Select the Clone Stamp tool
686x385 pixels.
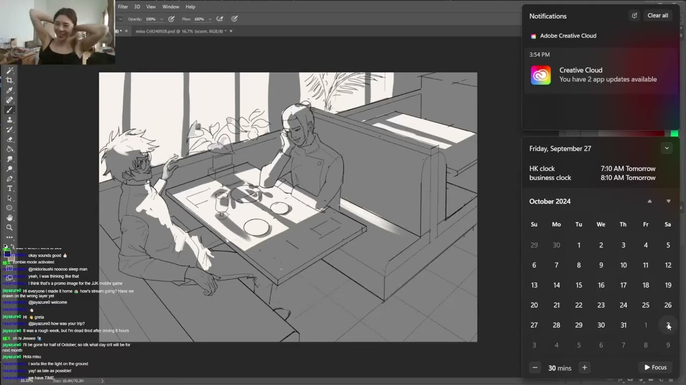(10, 120)
